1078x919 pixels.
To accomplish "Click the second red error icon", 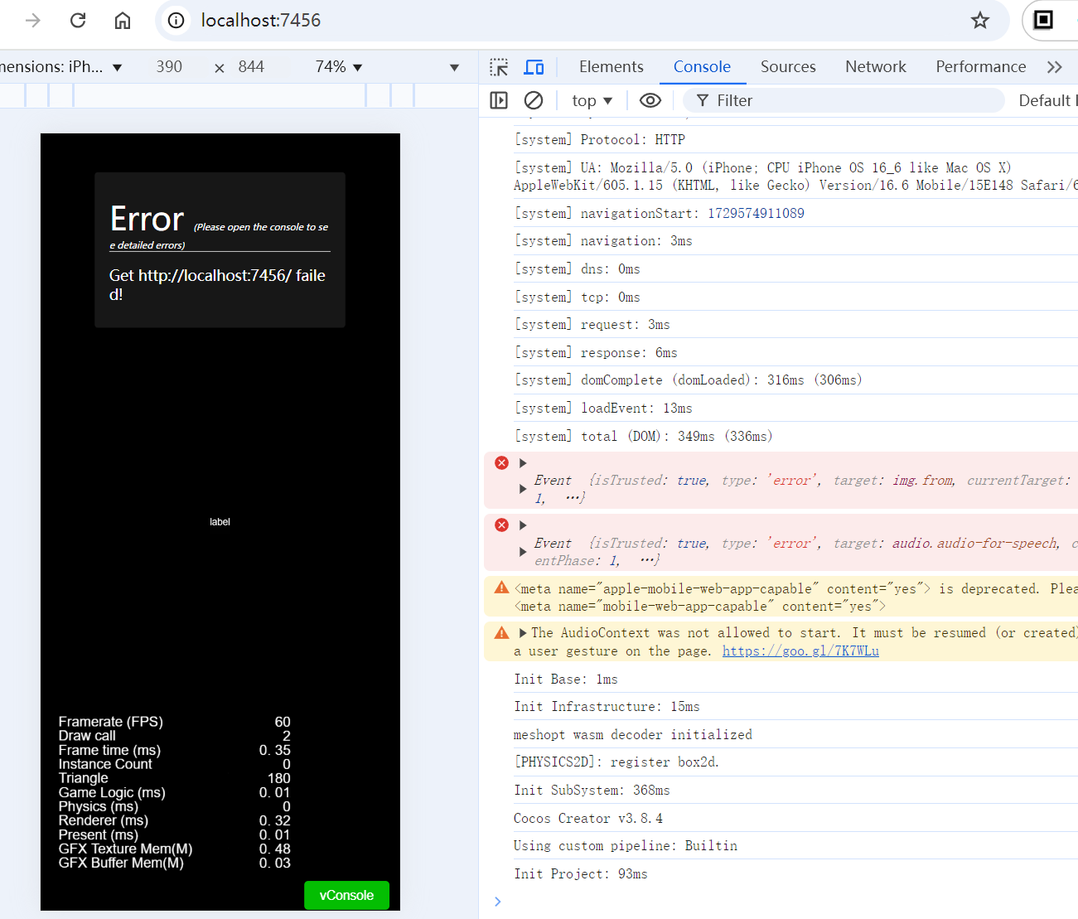I will click(x=501, y=525).
